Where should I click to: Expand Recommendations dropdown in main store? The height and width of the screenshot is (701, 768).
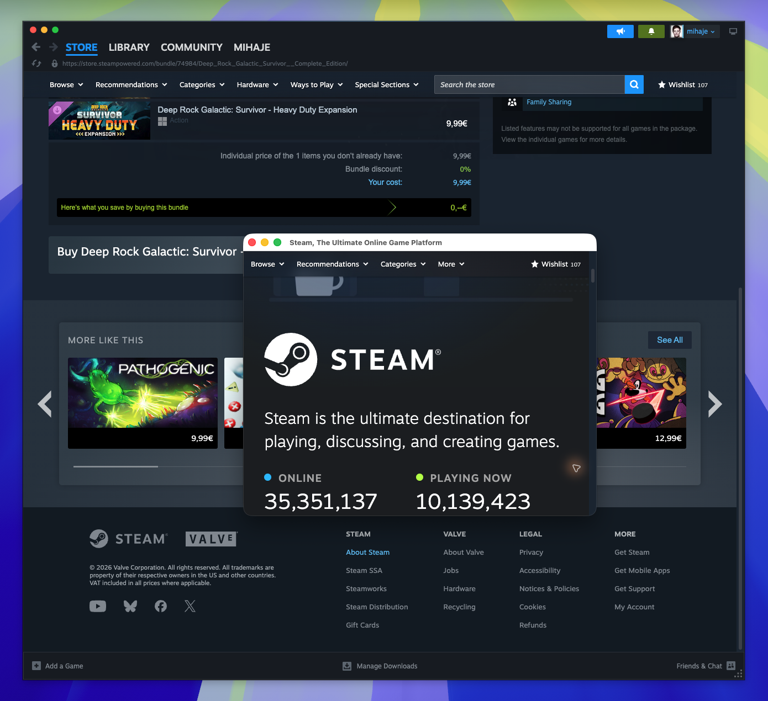[x=131, y=85]
